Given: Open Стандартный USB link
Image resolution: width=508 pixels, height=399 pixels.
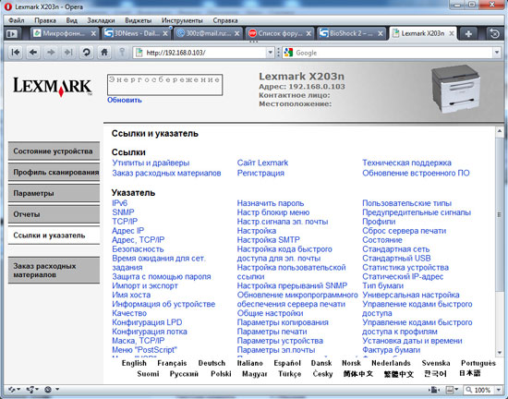Looking at the screenshot, I should 396,259.
